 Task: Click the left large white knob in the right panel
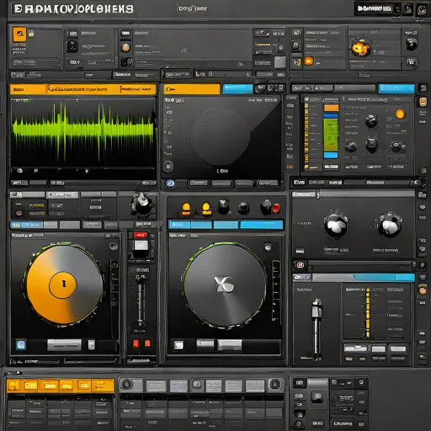coord(336,225)
